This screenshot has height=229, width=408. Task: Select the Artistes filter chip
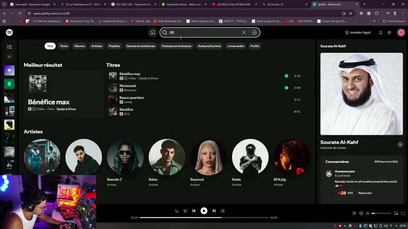pos(97,46)
